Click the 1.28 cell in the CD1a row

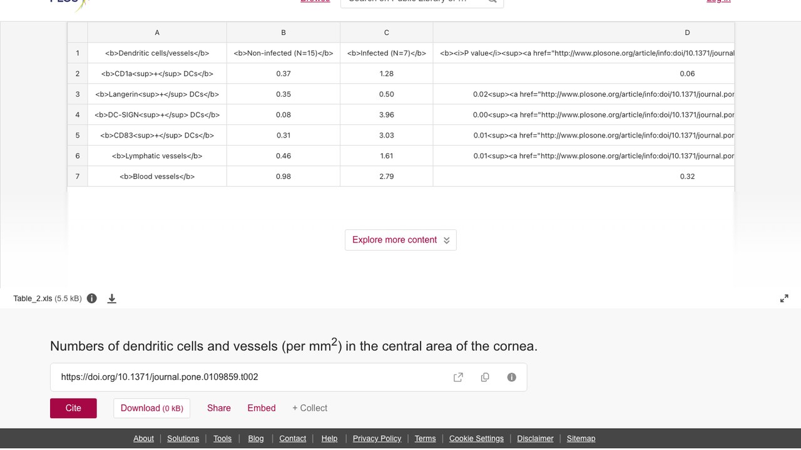click(x=387, y=74)
